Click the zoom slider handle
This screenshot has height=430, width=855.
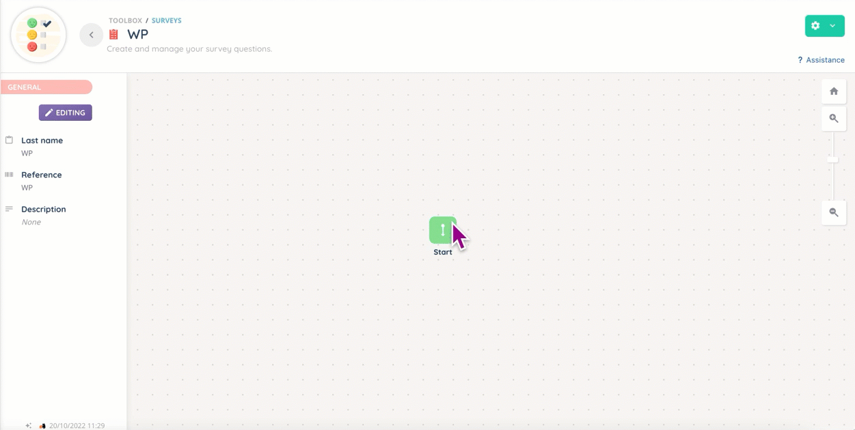pos(832,160)
